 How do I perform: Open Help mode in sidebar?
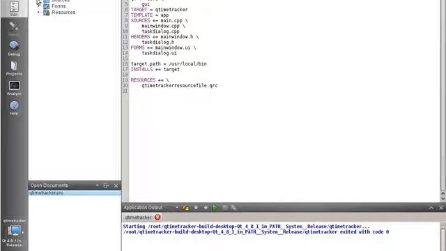pyautogui.click(x=14, y=107)
